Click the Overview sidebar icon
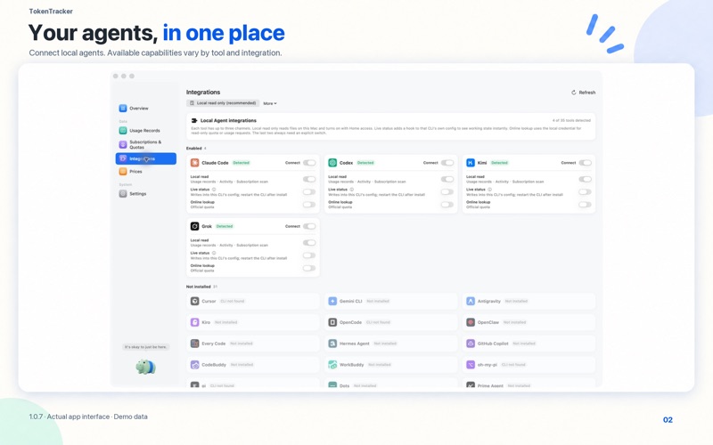Viewport: 713px width, 445px height. 123,108
